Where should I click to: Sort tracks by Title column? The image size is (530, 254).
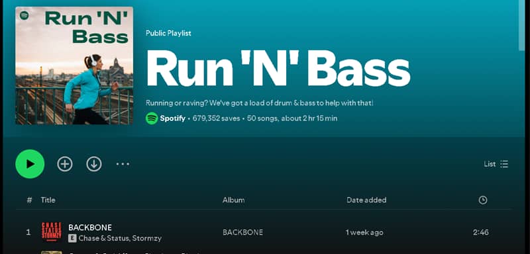pos(48,200)
